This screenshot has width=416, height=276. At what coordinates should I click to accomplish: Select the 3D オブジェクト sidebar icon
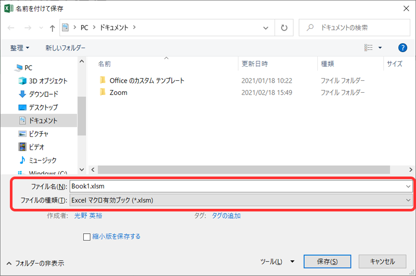(22, 81)
